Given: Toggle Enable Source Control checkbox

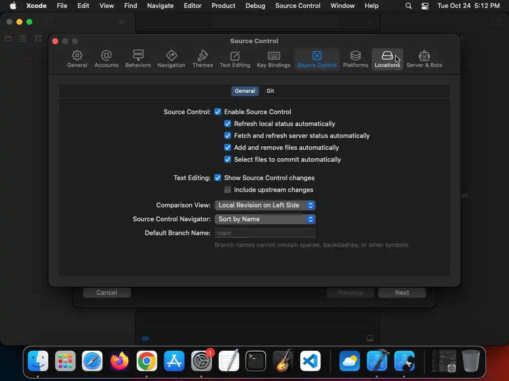Looking at the screenshot, I should [218, 112].
